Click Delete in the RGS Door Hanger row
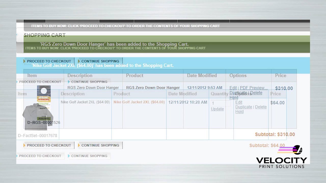The image size is (326, 183). (256, 93)
